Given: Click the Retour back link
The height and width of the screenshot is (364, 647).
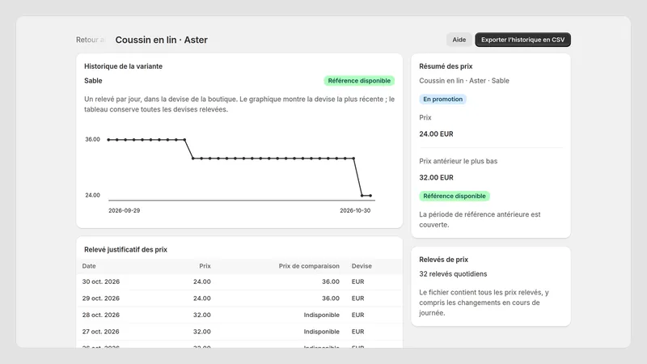Looking at the screenshot, I should click(x=91, y=40).
